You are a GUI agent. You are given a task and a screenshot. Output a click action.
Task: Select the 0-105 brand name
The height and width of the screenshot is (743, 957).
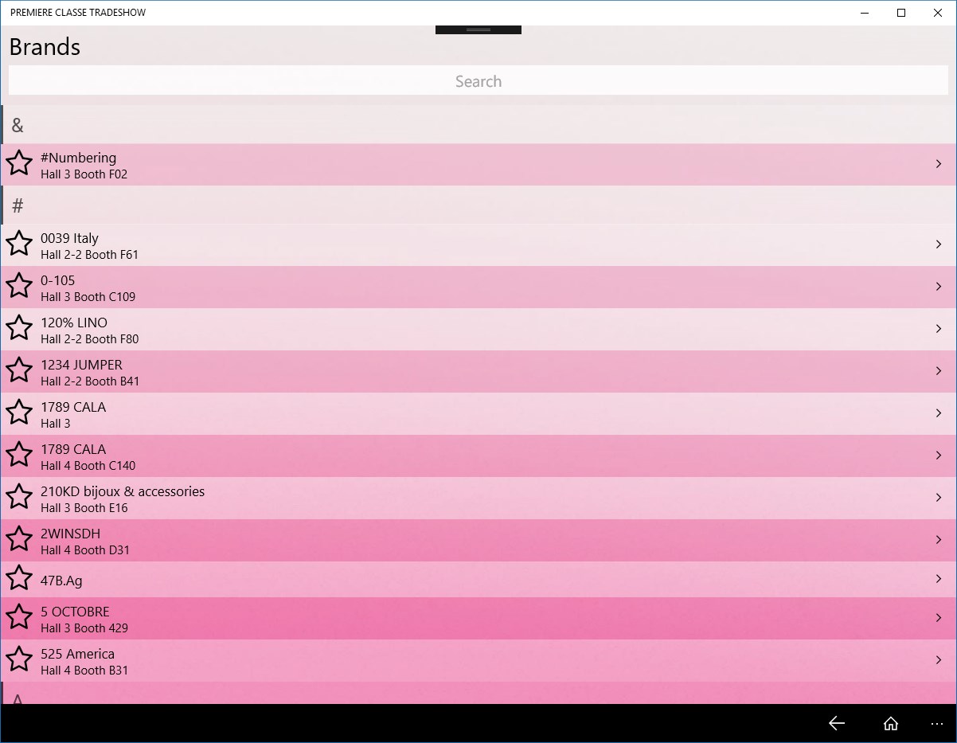[x=57, y=280]
